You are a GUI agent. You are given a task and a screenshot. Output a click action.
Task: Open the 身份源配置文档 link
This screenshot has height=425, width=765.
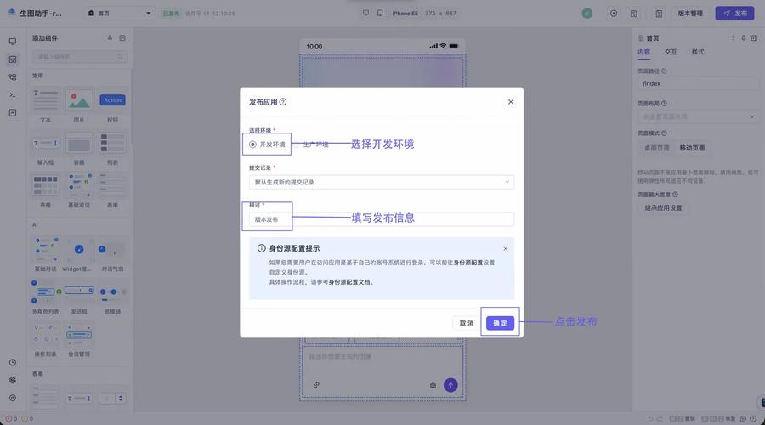(349, 282)
